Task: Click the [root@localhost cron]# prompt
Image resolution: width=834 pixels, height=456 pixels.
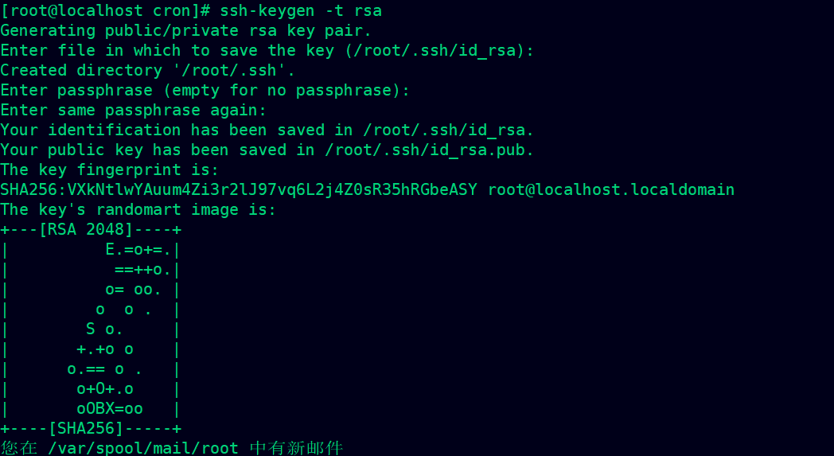Action: pos(106,10)
